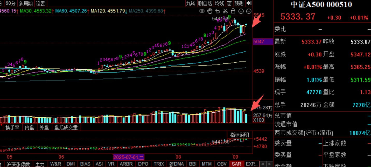Click the 最新 value 5333.37
The height and width of the screenshot is (167, 371).
312,42
